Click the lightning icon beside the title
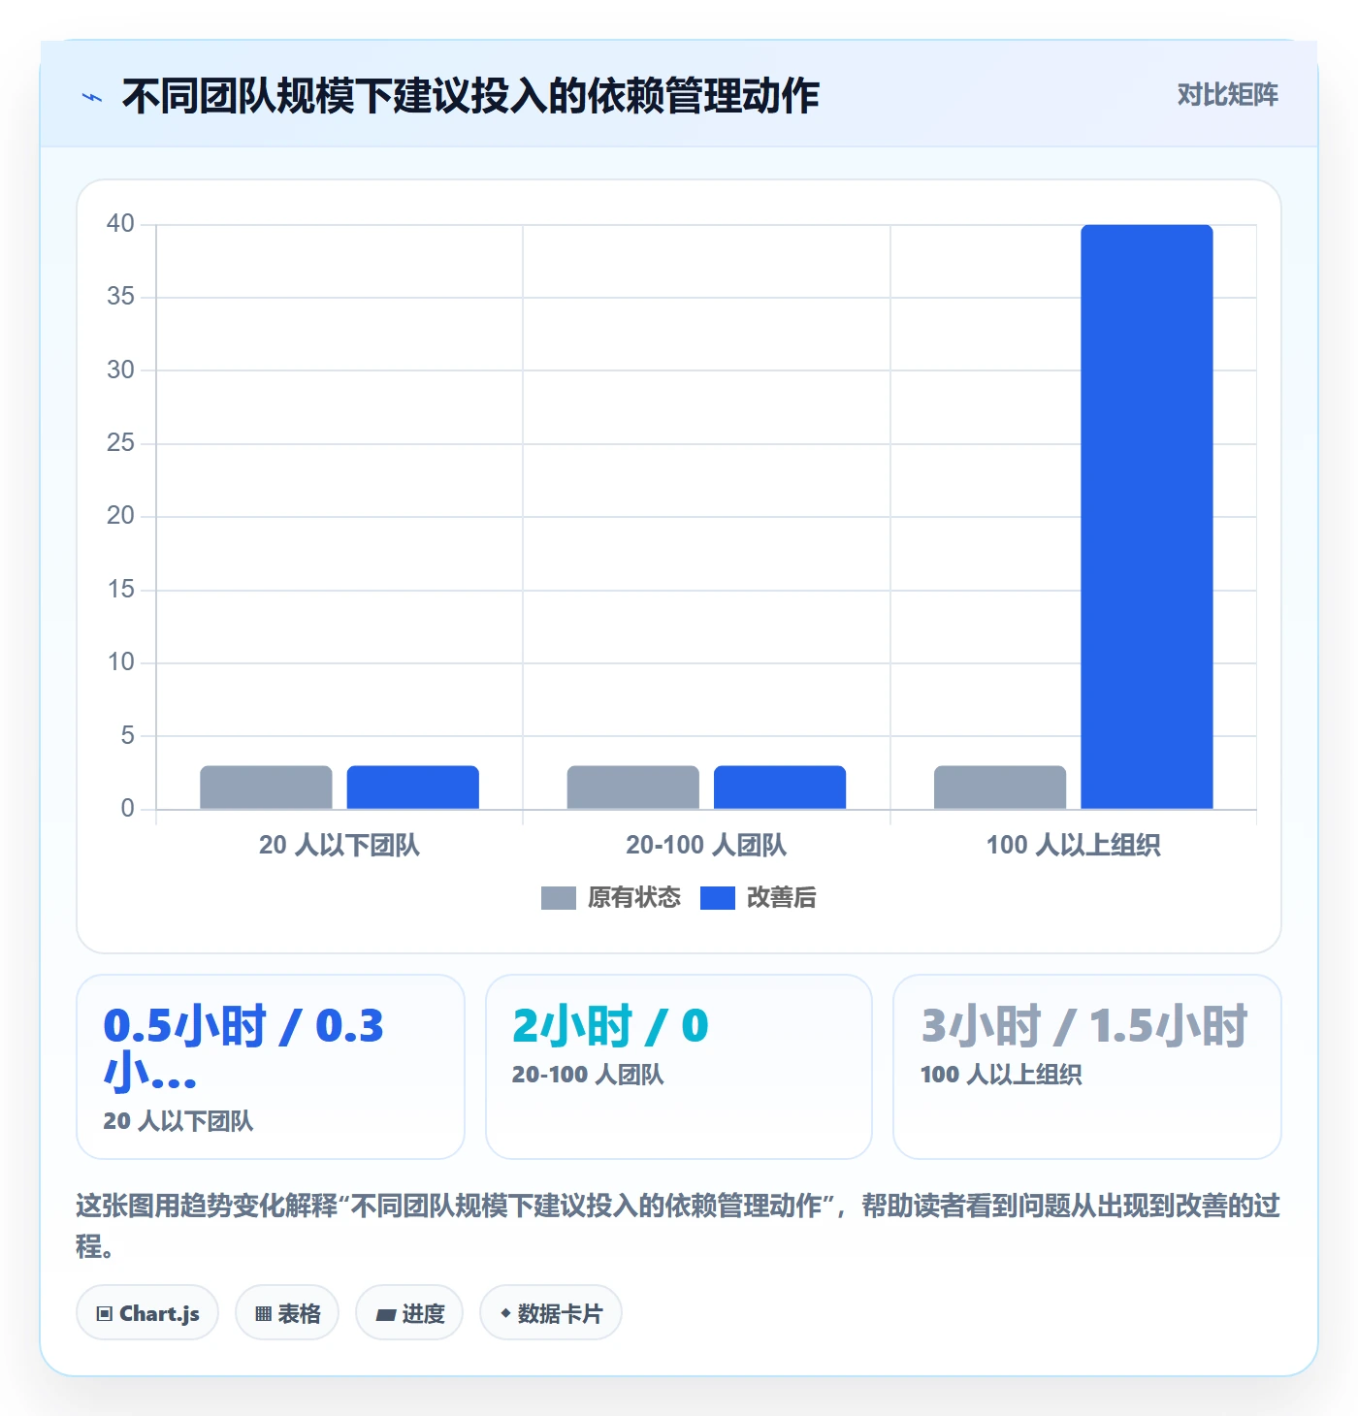This screenshot has width=1358, height=1416. (92, 97)
